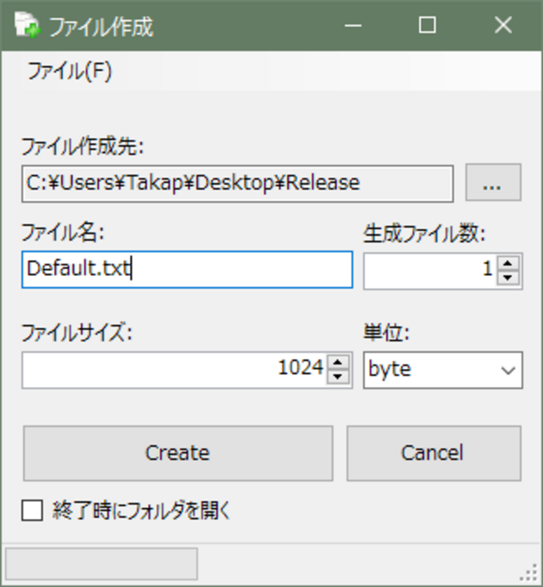Image resolution: width=543 pixels, height=587 pixels.
Task: Click the 生成ファイル数 number field
Action: click(x=429, y=270)
